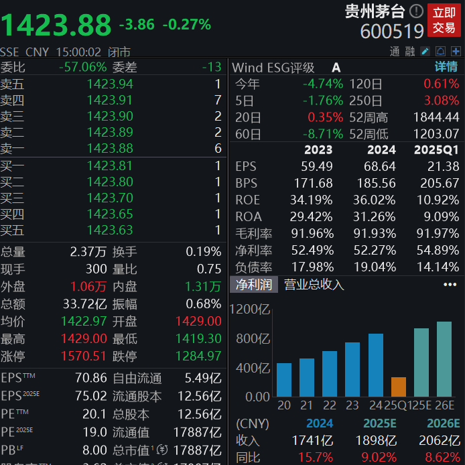The height and width of the screenshot is (465, 465).
Task: Click the 2024 收入 value 1741亿
Action: pos(313,441)
